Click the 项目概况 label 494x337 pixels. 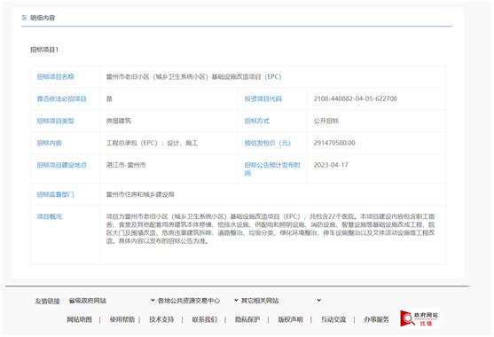49,216
